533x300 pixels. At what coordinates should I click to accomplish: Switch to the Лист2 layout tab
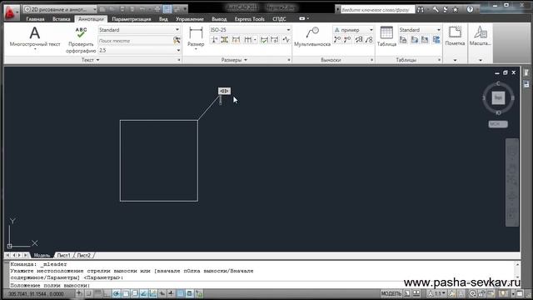pos(83,255)
